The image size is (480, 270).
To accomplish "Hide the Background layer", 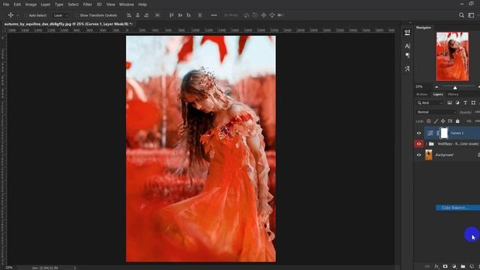I will pos(418,155).
